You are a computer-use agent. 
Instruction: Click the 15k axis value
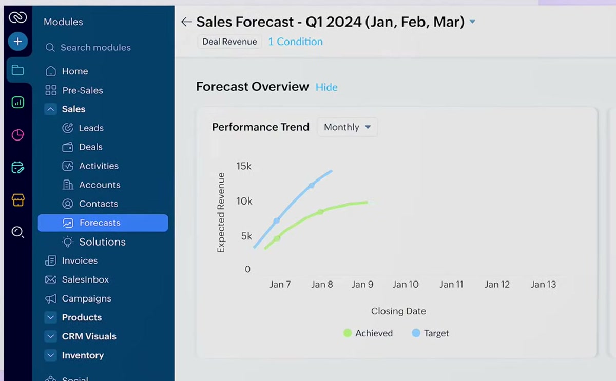click(244, 166)
